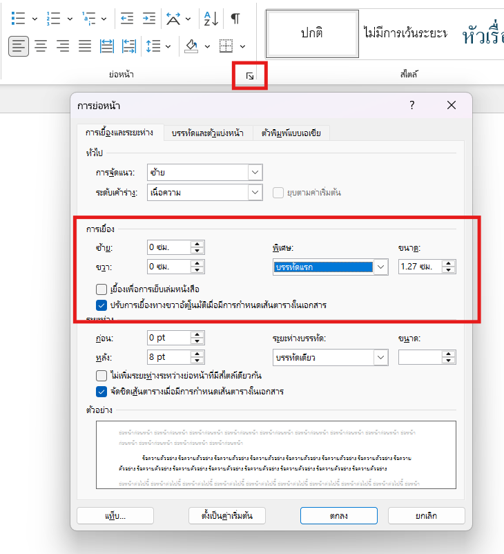Sort the text A to Z
Image resolution: width=504 pixels, height=554 pixels.
(x=211, y=19)
